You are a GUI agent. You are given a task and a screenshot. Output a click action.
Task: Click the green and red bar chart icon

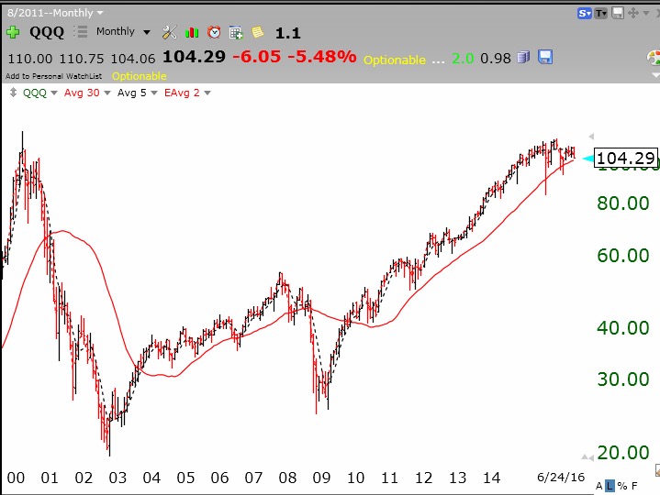[192, 32]
